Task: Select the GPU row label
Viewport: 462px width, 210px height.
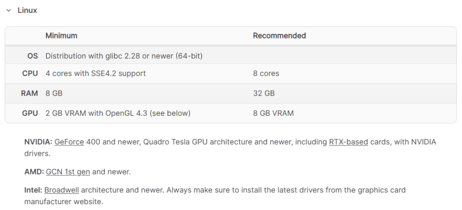Action: [x=30, y=113]
